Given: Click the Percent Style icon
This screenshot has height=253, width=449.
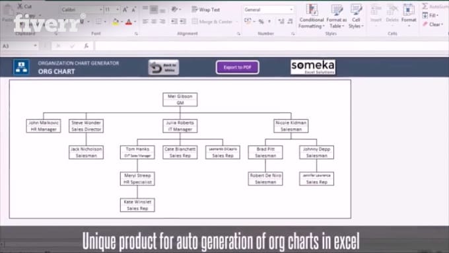Looking at the screenshot, I should [x=261, y=22].
